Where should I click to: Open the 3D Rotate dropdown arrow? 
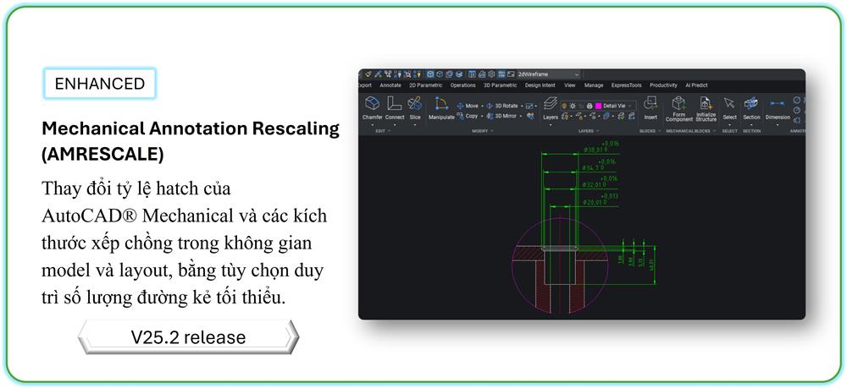[x=521, y=107]
